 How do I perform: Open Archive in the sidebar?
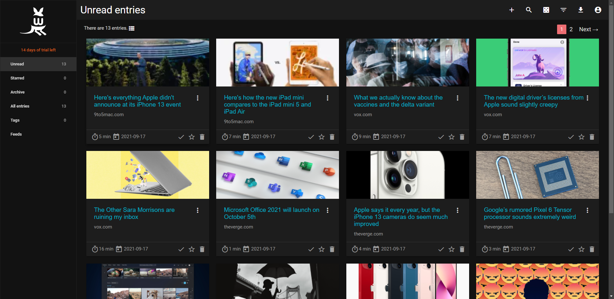coord(38,92)
